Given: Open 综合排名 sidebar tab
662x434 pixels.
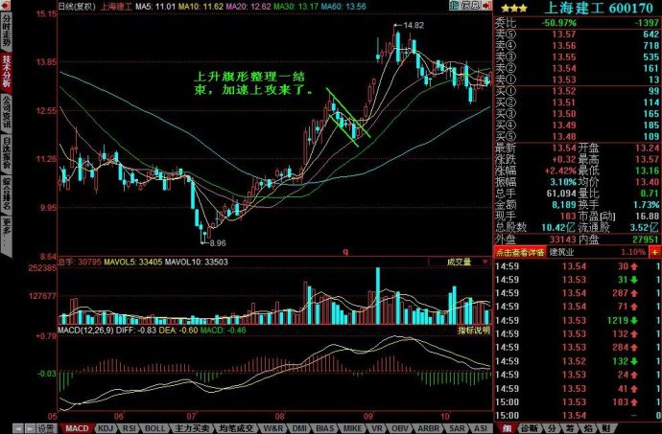Looking at the screenshot, I should [x=7, y=194].
